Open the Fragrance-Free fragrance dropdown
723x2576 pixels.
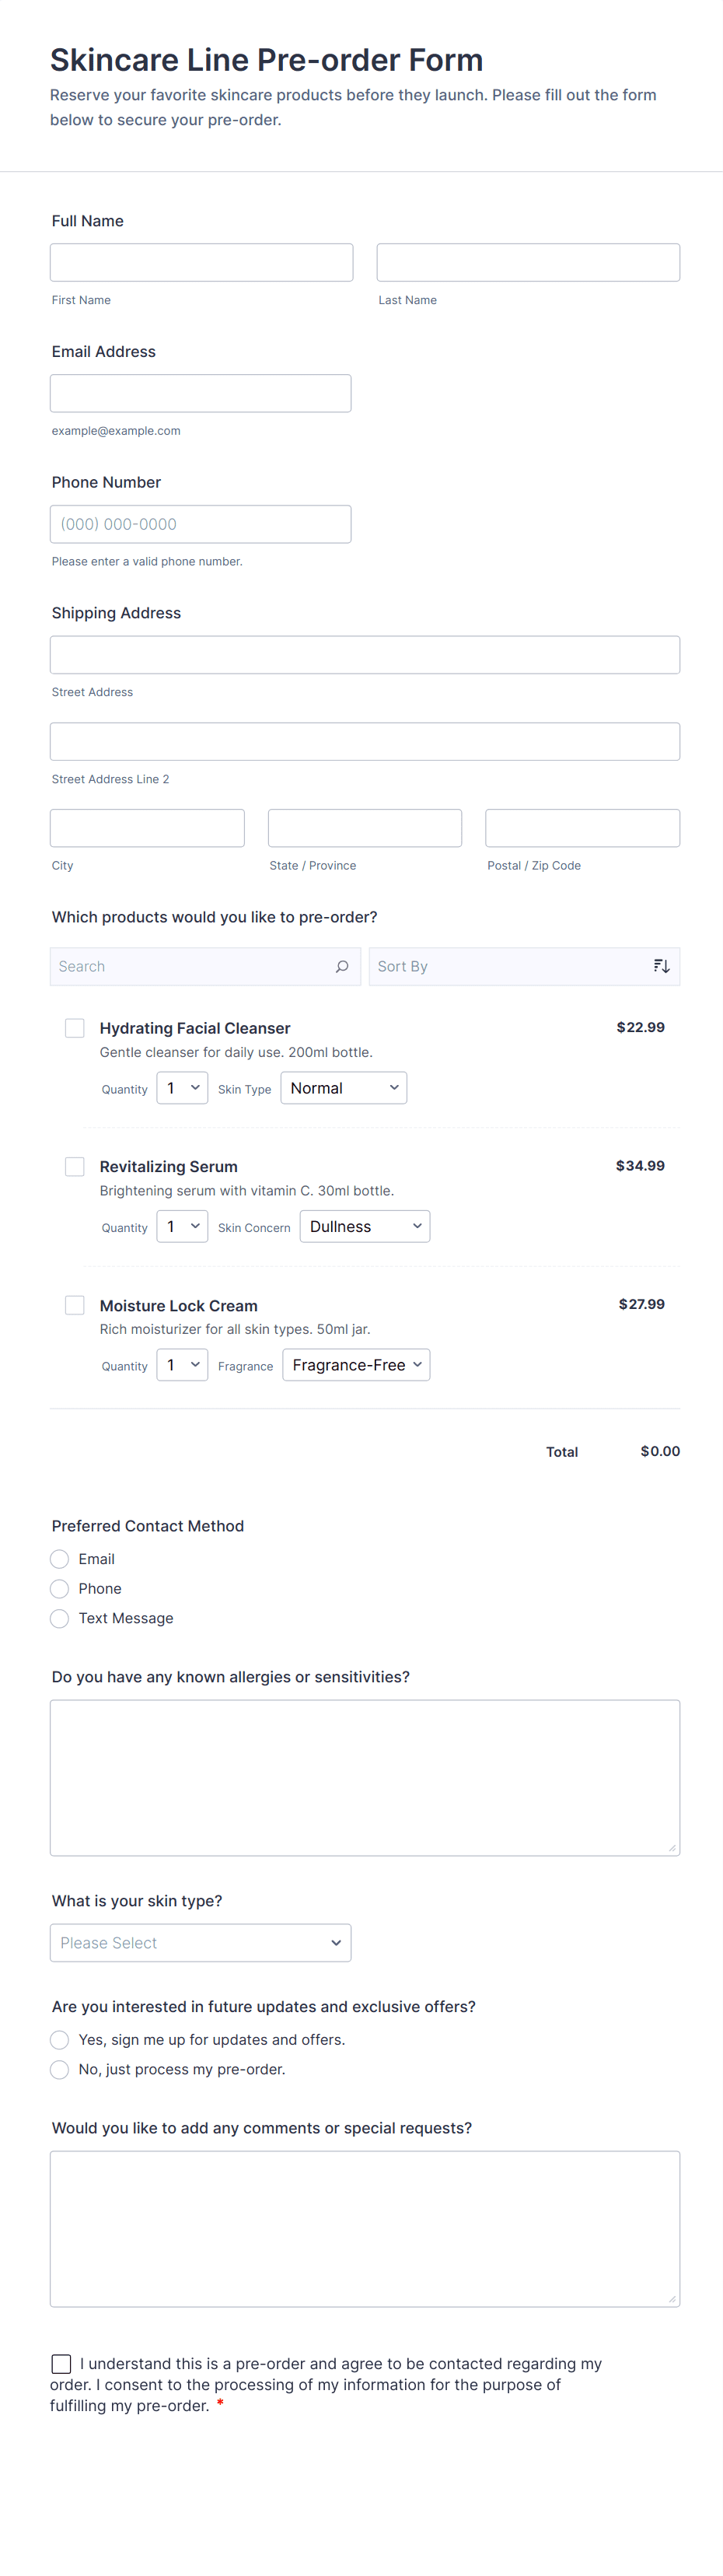[x=356, y=1365]
